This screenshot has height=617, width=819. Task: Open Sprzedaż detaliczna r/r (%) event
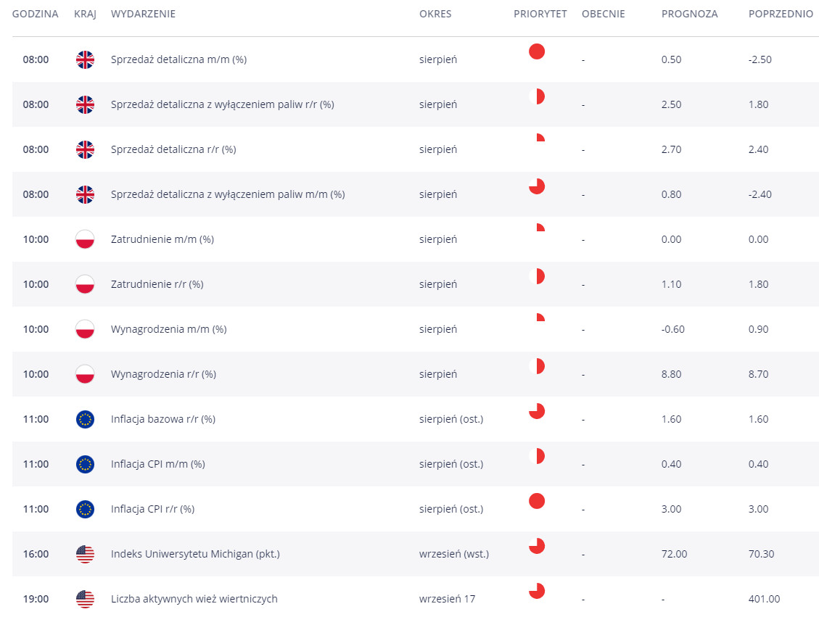[x=173, y=149]
